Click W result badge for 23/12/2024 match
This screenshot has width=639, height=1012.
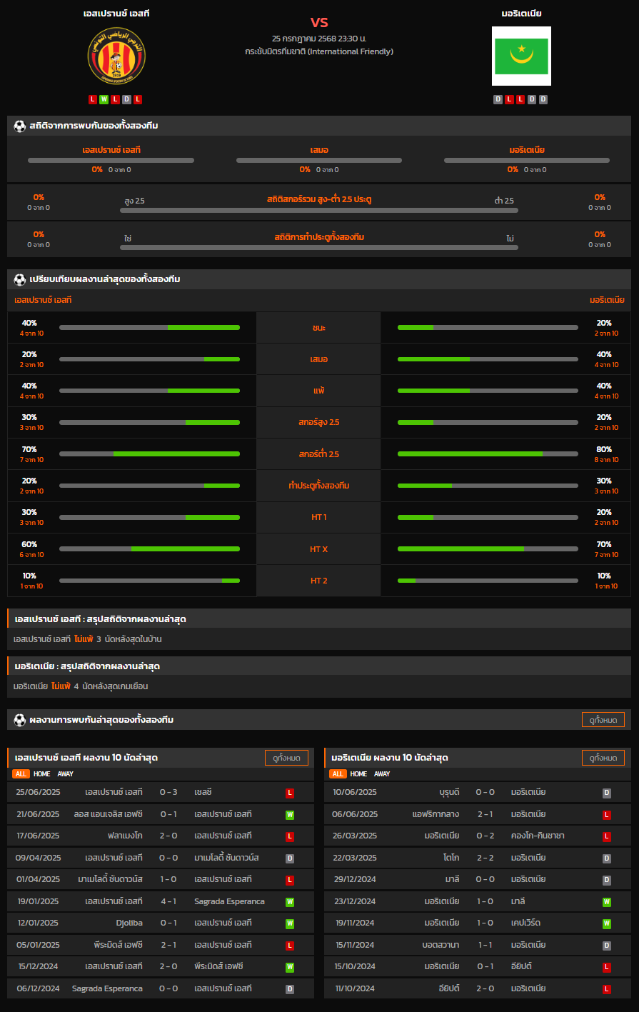(607, 902)
